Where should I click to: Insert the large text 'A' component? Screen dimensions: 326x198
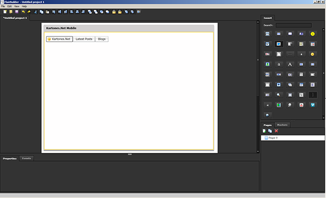click(290, 64)
